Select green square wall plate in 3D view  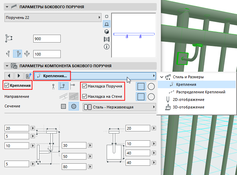pos(182,58)
